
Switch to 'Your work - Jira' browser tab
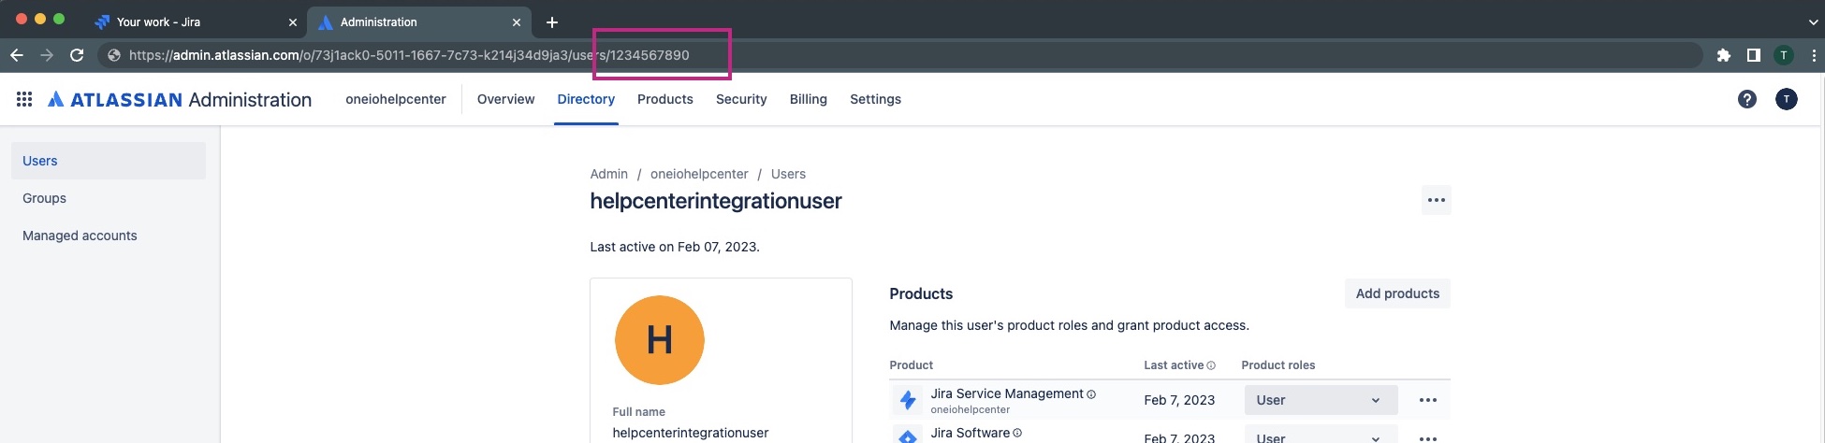click(194, 21)
